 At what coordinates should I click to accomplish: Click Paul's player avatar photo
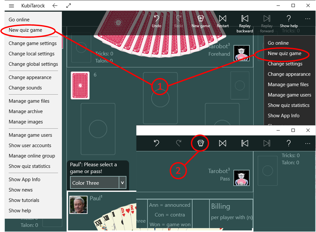pos(78,204)
